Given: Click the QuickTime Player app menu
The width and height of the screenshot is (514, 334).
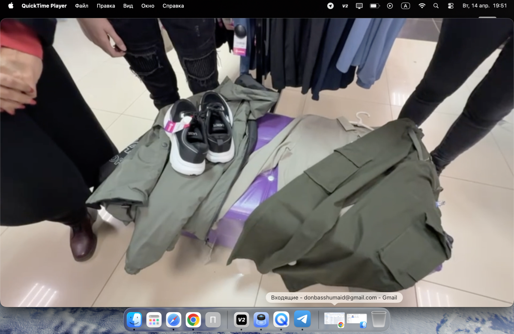Looking at the screenshot, I should coord(44,6).
